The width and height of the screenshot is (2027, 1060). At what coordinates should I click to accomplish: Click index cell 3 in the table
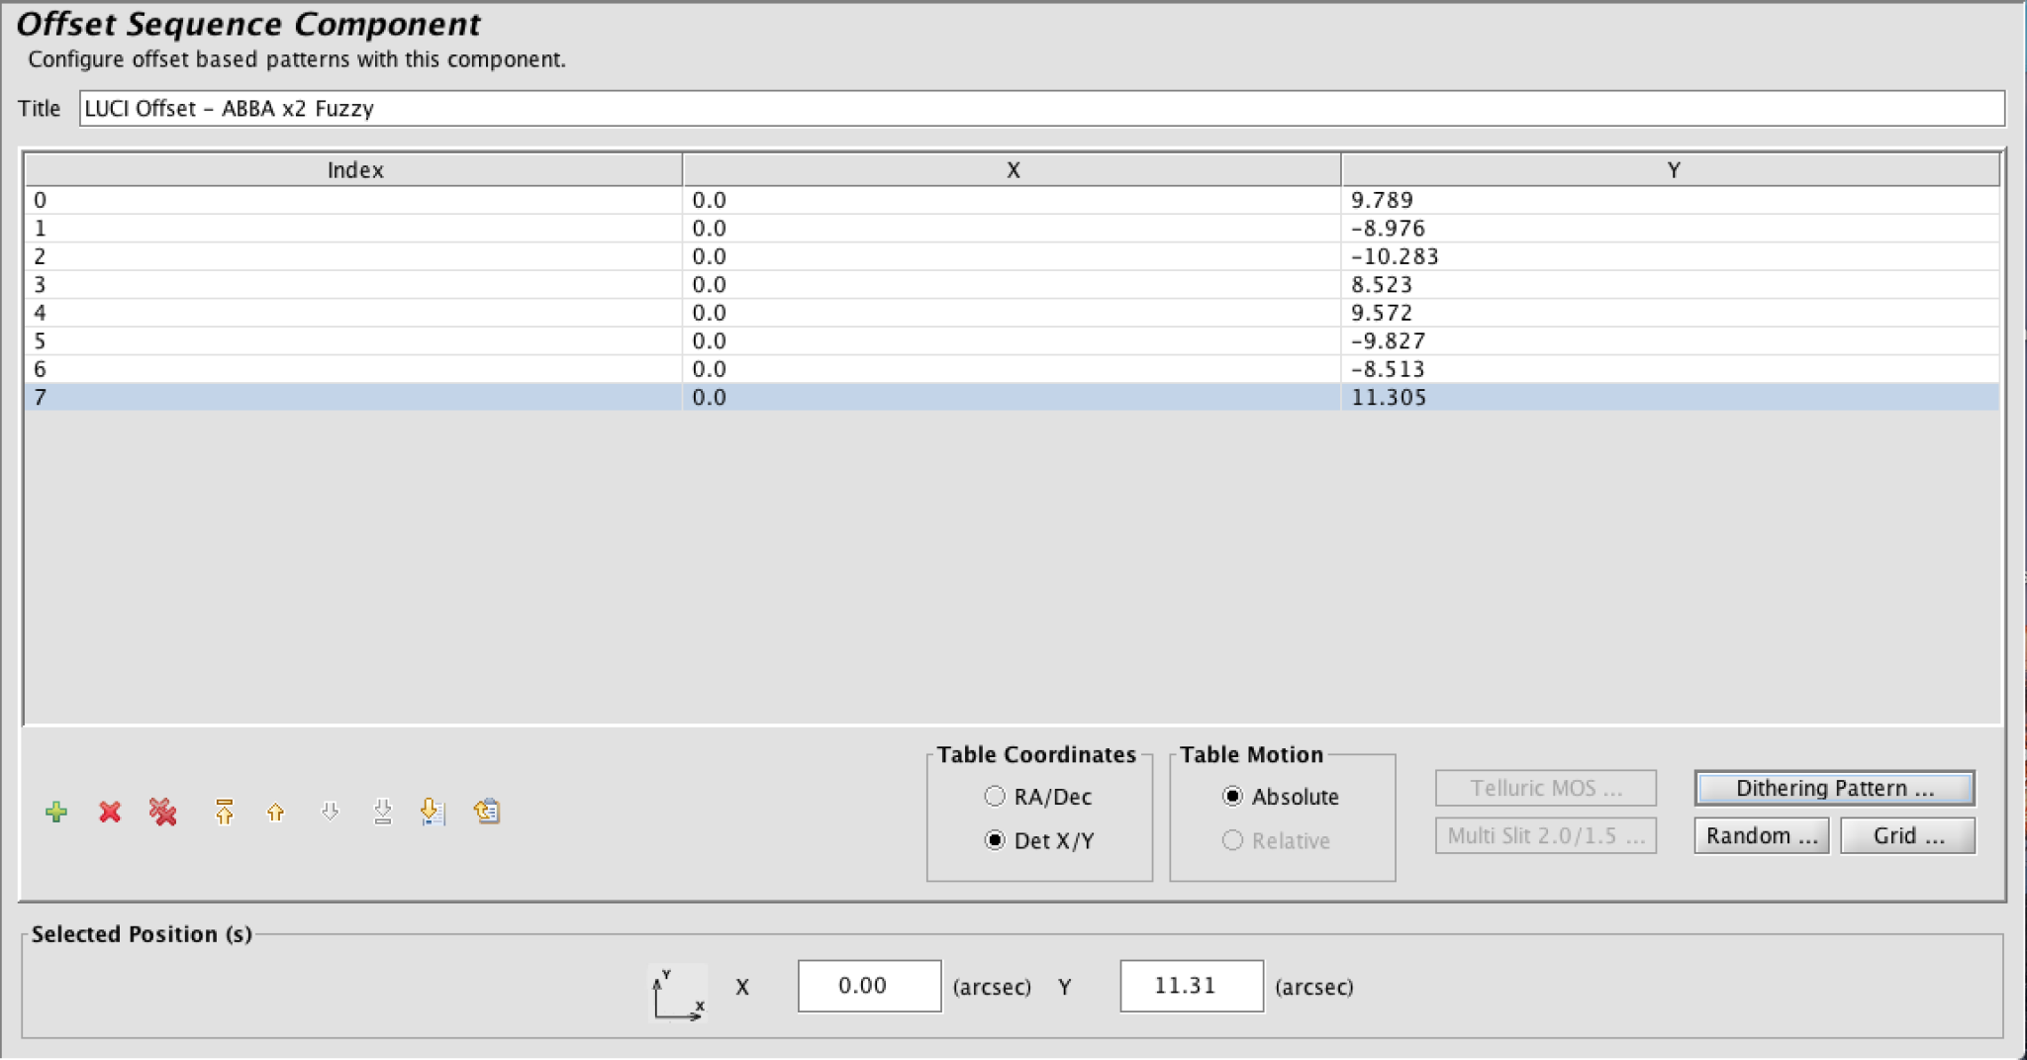pyautogui.click(x=354, y=285)
